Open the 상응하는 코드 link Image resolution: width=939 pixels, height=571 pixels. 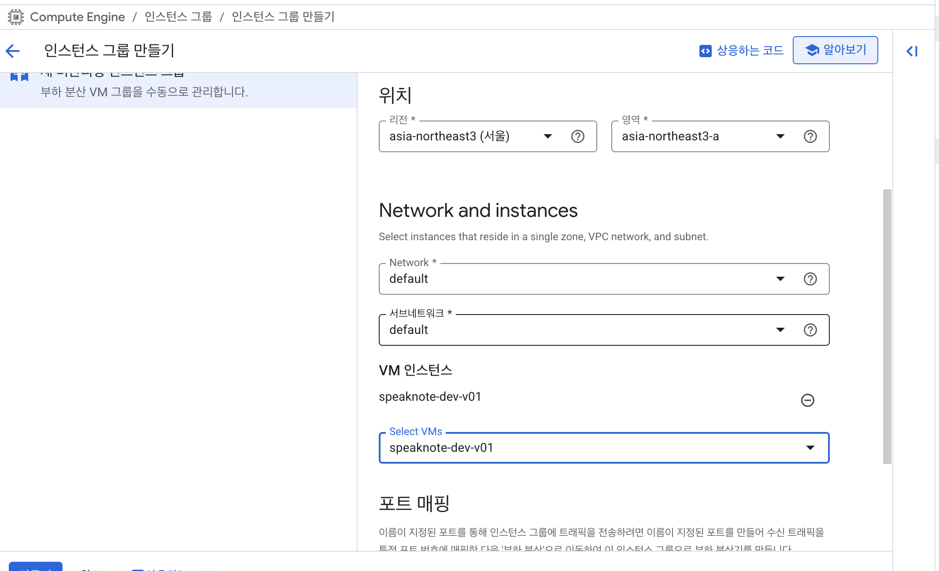[x=750, y=51]
